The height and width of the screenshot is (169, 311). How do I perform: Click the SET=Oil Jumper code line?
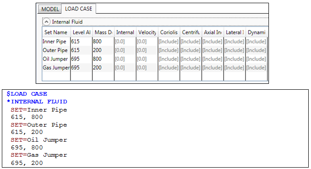39,140
